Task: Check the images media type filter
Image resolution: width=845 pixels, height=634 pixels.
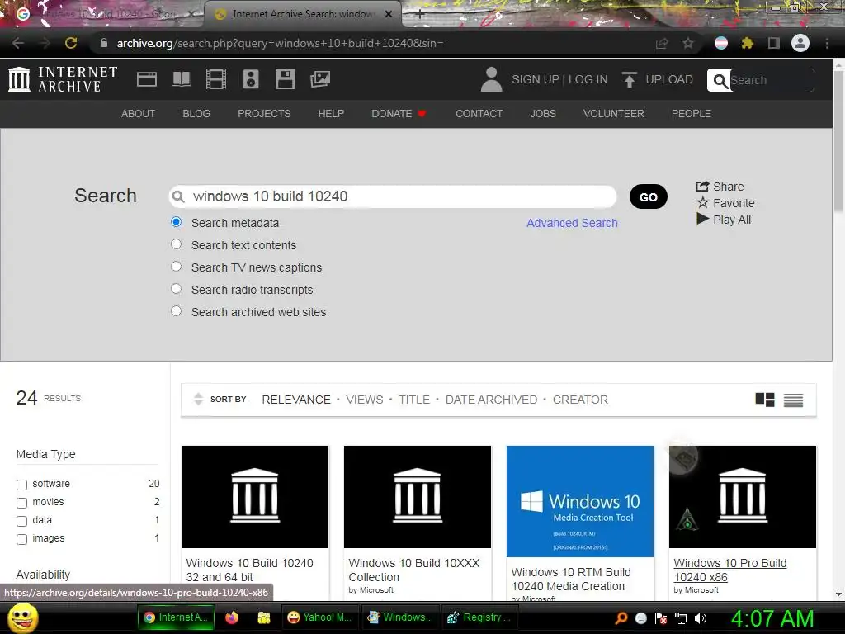Action: (x=22, y=539)
